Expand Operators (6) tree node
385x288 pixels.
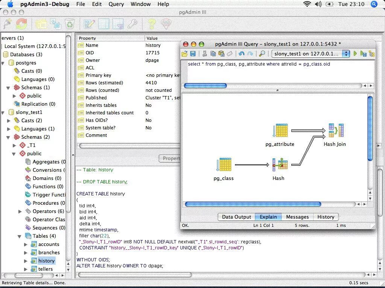pyautogui.click(x=20, y=211)
